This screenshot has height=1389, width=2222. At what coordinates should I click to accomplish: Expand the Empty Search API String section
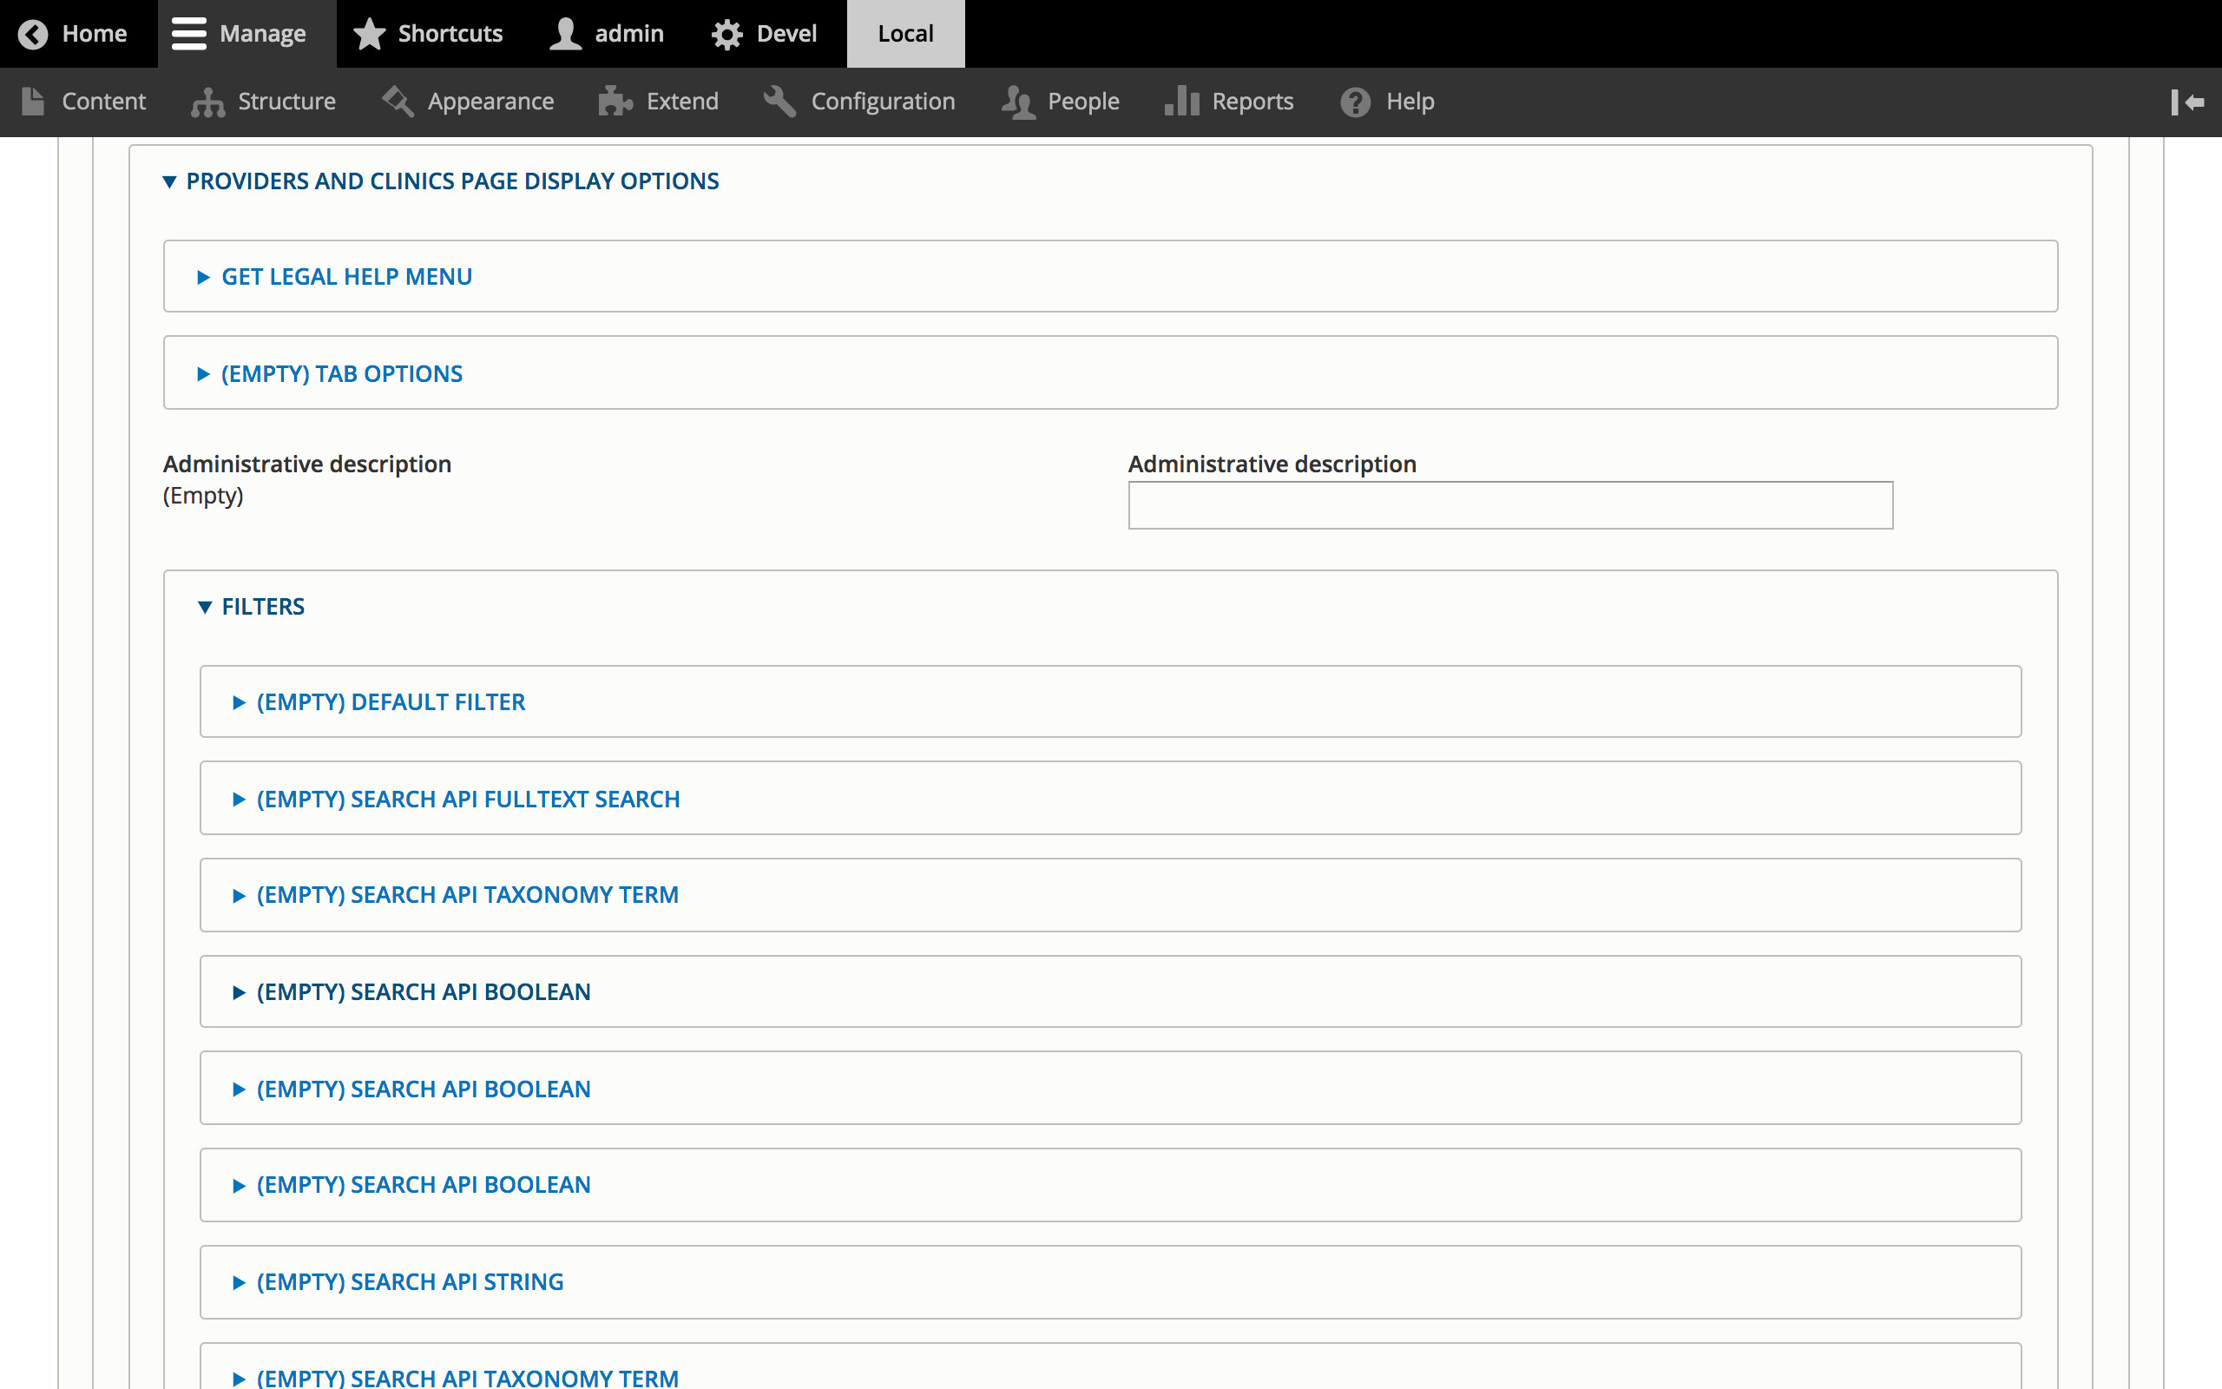[410, 1281]
